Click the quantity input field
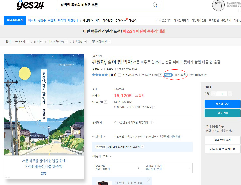The width and height of the screenshot is (241, 185). 222,94
